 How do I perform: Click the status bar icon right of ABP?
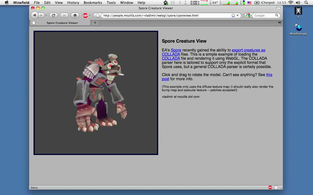pos(276,187)
